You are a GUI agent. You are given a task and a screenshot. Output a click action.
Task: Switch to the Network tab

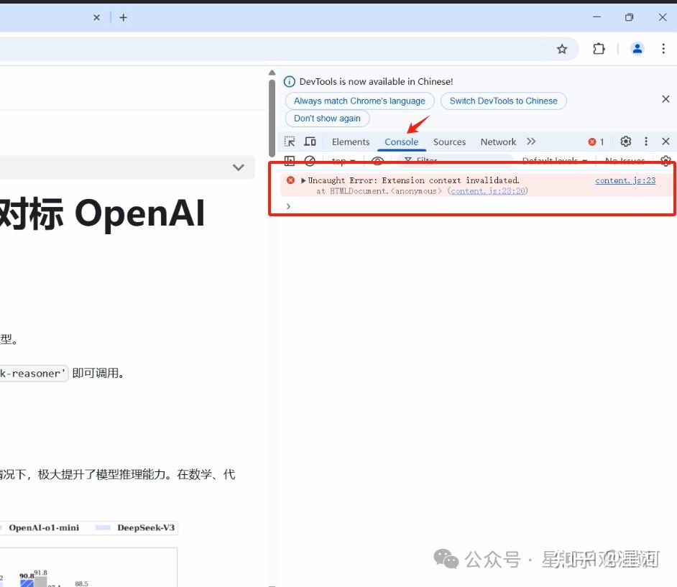(498, 142)
